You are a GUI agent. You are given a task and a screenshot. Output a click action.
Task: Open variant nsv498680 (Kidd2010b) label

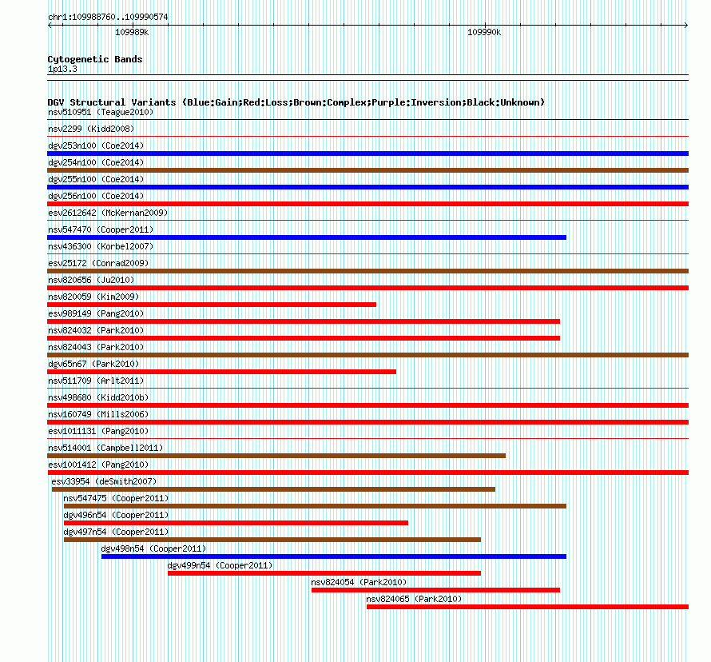tap(98, 397)
